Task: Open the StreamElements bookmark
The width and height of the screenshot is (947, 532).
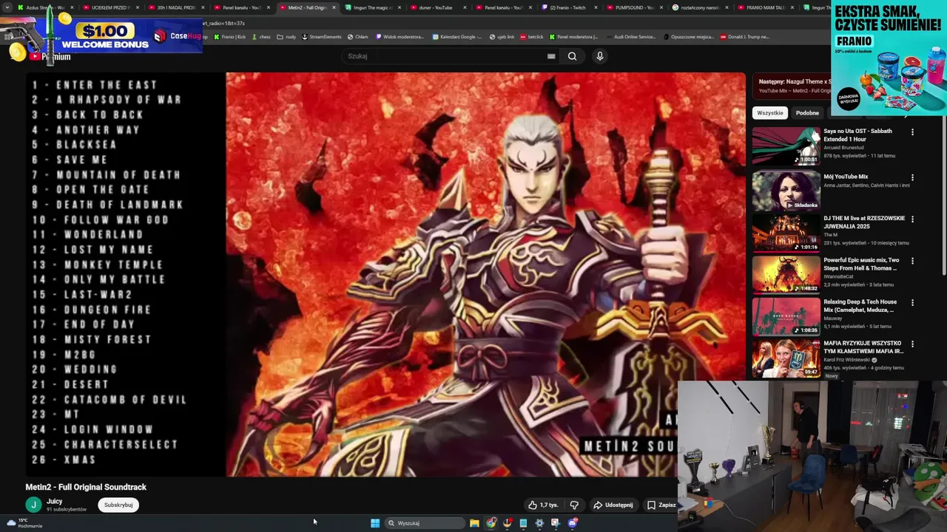Action: pyautogui.click(x=321, y=36)
